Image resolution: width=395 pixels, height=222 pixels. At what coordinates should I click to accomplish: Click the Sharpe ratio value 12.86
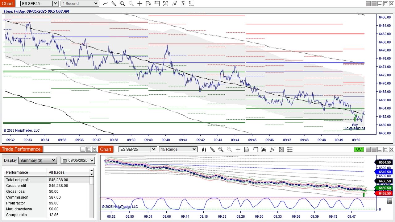(53, 215)
